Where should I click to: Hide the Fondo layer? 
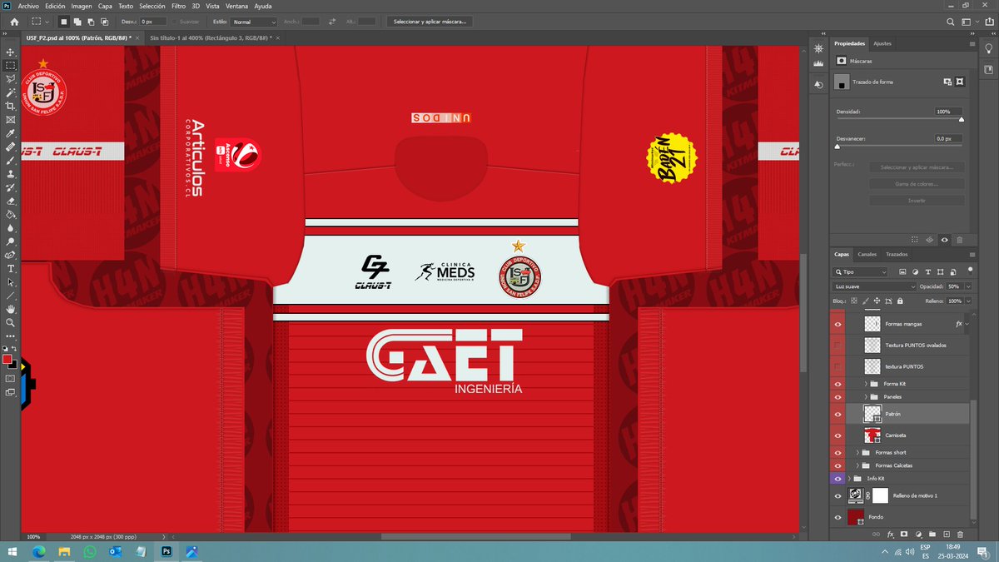pos(838,517)
